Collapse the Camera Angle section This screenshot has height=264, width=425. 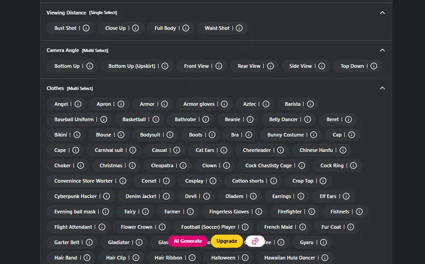click(382, 50)
